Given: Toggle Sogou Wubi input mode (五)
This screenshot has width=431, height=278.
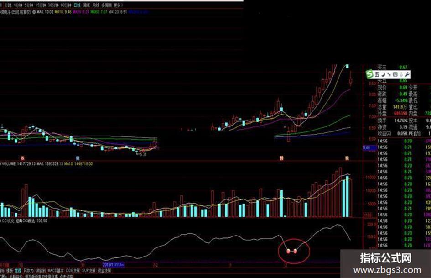Looking at the screenshot, I should (x=377, y=74).
